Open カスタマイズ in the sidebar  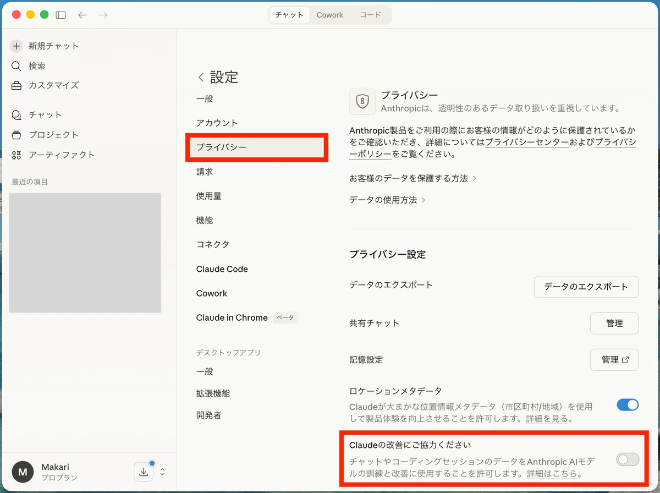[x=53, y=85]
